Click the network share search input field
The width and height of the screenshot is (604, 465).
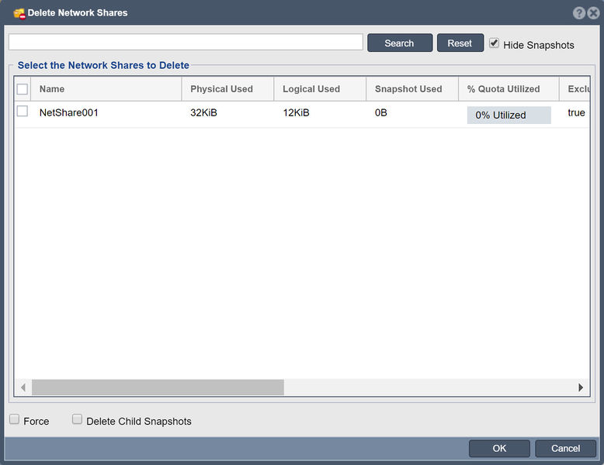(x=186, y=42)
